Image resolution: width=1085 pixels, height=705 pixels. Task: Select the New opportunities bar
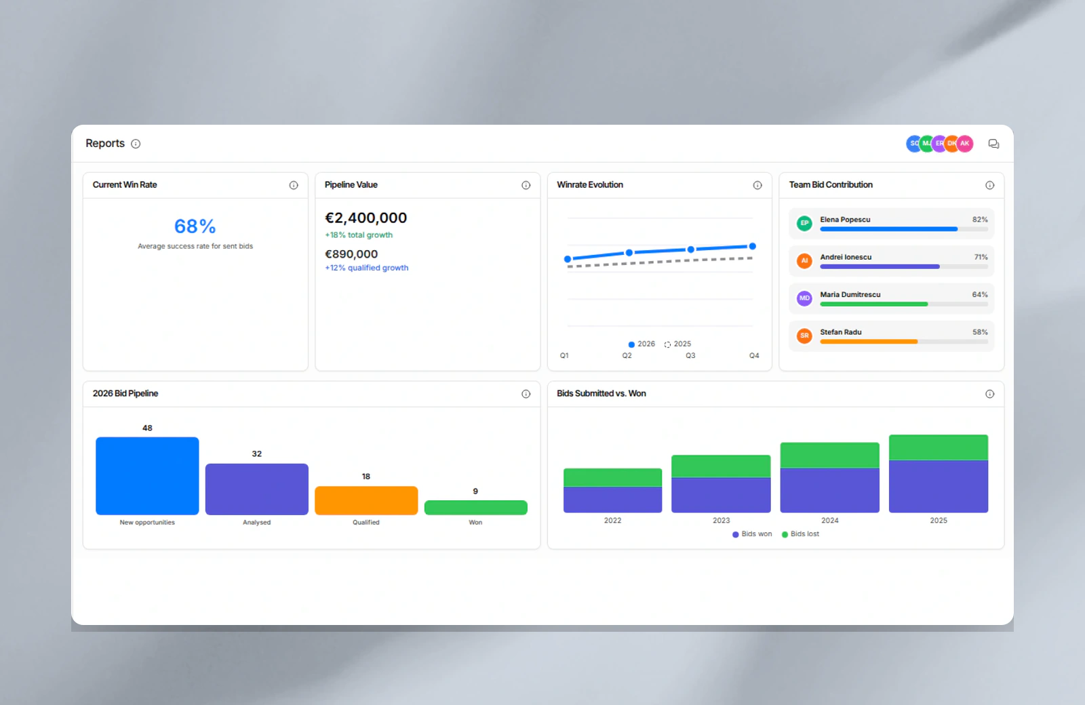[147, 476]
